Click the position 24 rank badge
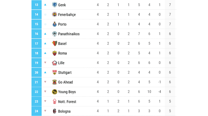Viewport: 208px width, 116px height. (37, 111)
